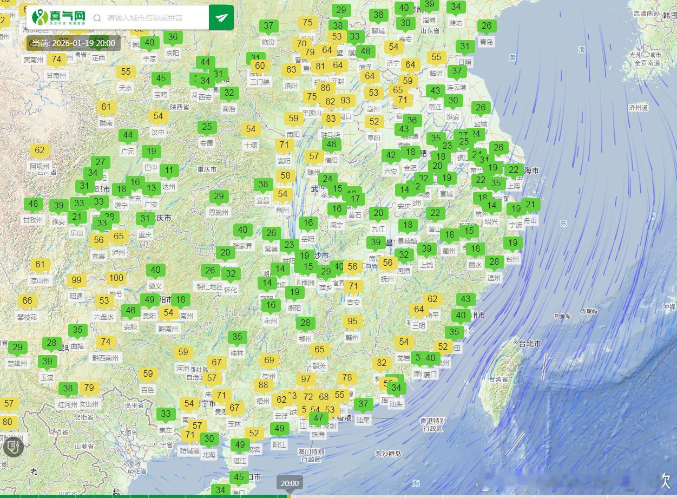Open the 连云港 marker showing 37

pyautogui.click(x=457, y=73)
